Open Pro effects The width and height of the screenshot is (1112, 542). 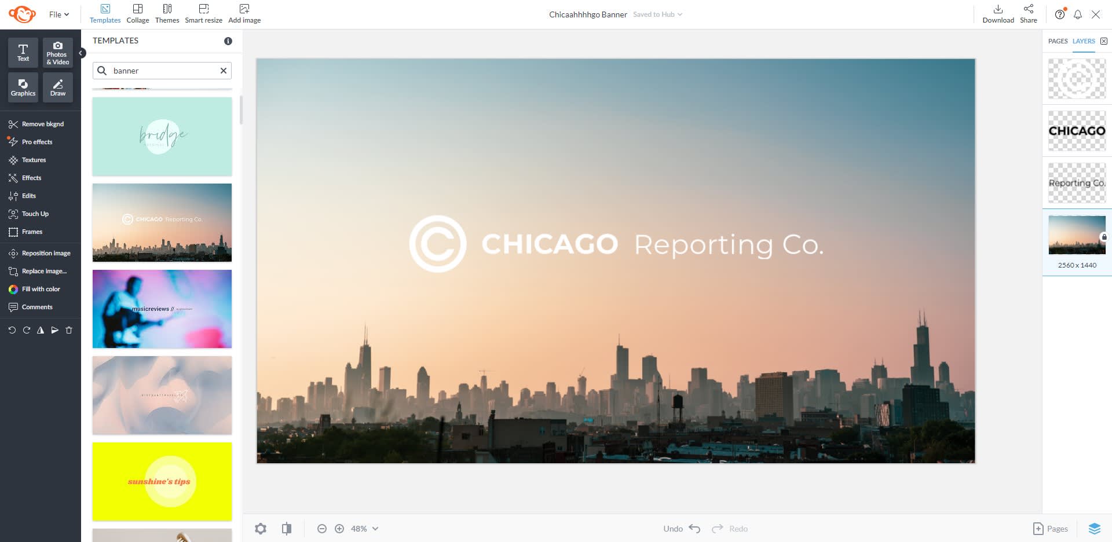(31, 142)
